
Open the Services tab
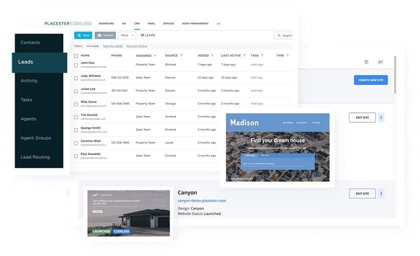coord(168,23)
